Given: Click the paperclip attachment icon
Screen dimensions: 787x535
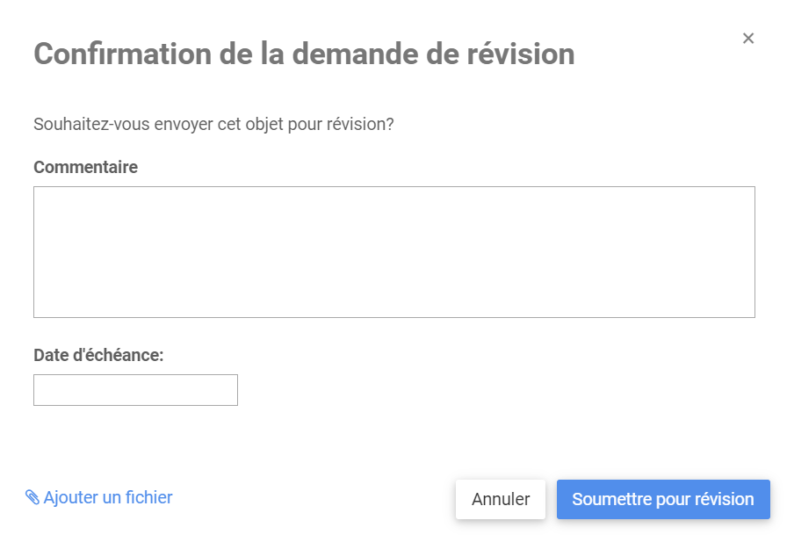Looking at the screenshot, I should pos(32,498).
